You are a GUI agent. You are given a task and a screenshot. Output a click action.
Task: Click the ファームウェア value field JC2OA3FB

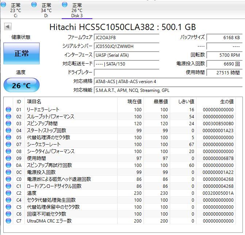point(126,37)
